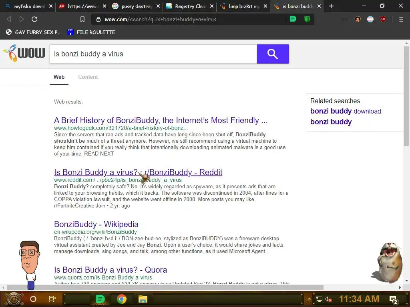Close the myfelix download tab
The height and width of the screenshot is (307, 410).
51,6
